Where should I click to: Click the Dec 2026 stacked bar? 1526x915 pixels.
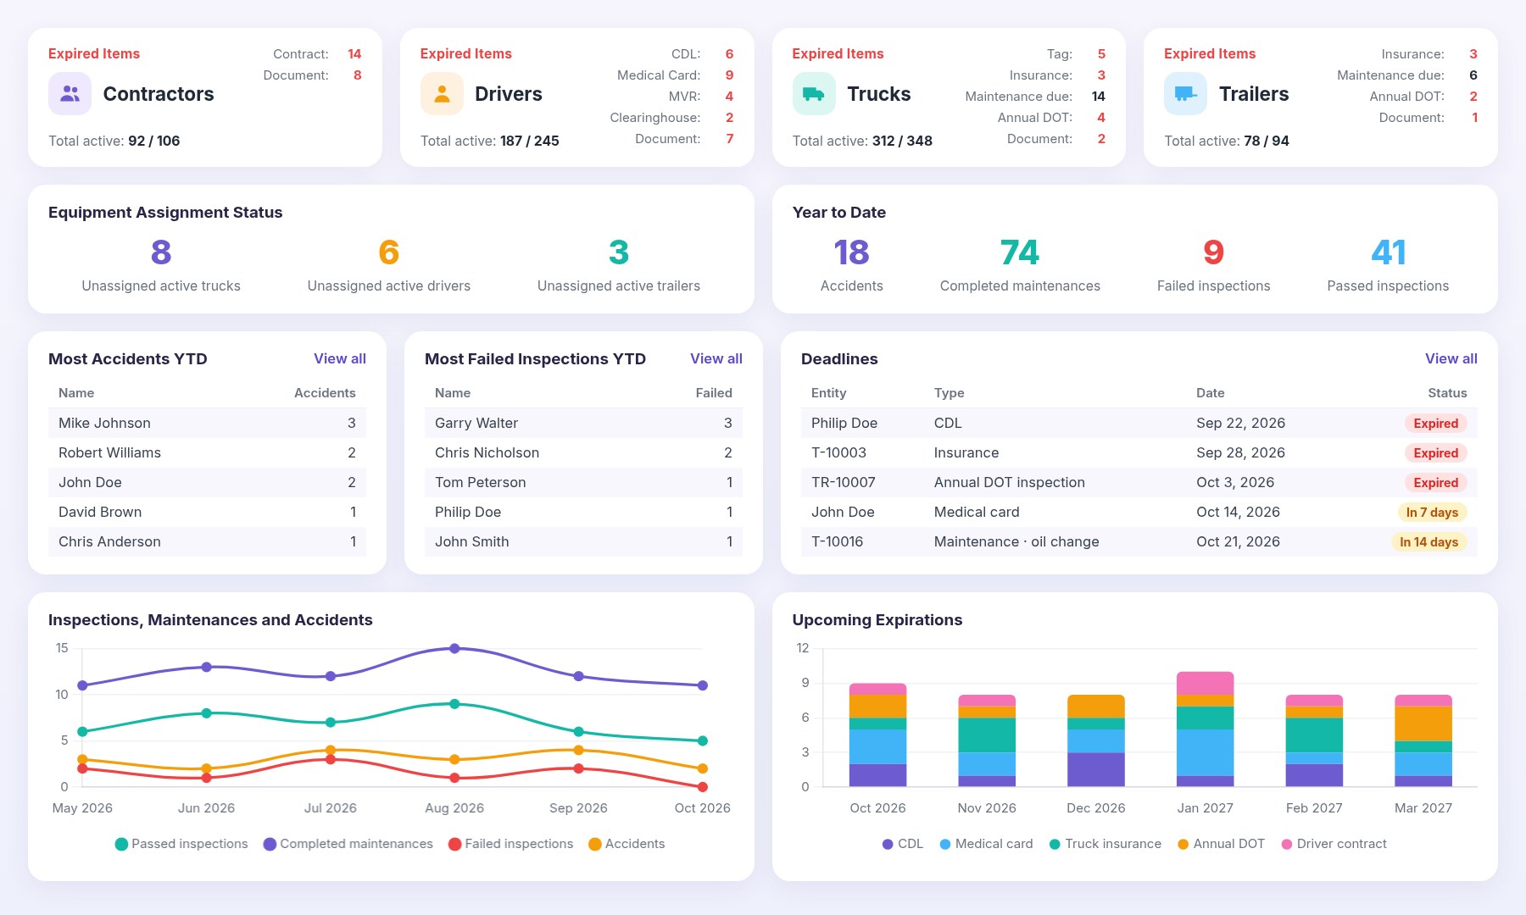(1096, 741)
